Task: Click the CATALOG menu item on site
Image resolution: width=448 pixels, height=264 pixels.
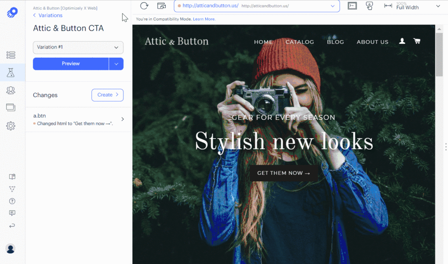Action: click(x=300, y=42)
